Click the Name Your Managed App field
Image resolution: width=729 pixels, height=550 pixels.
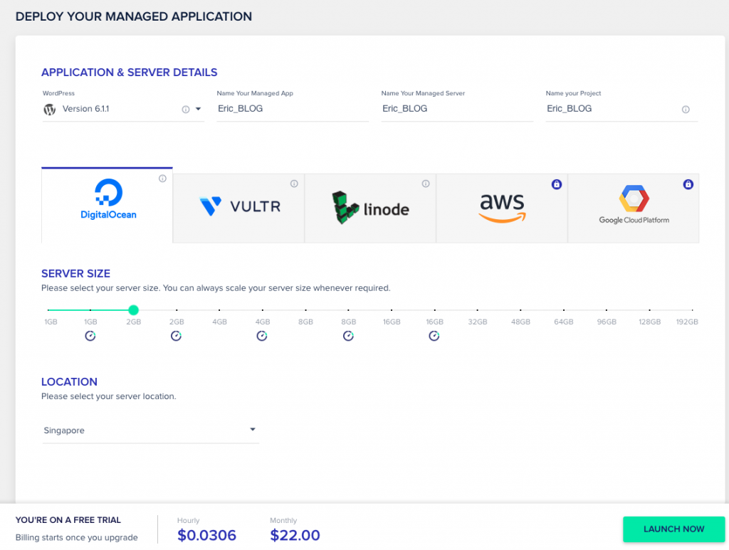[293, 109]
